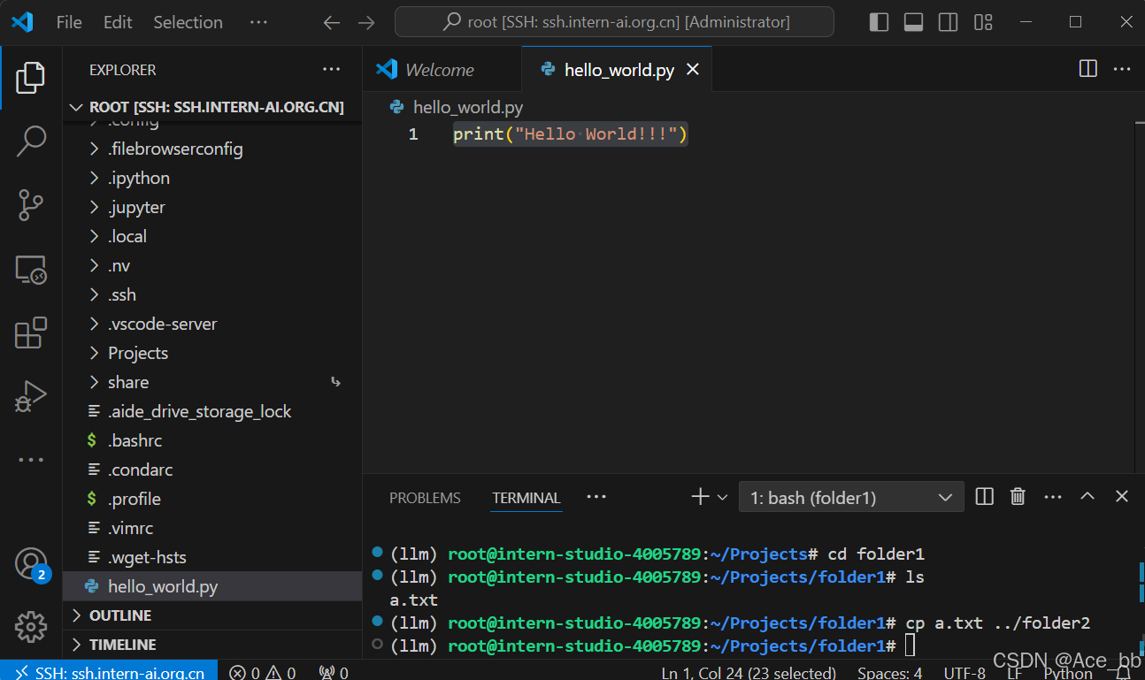Open the Extensions view

click(x=31, y=333)
